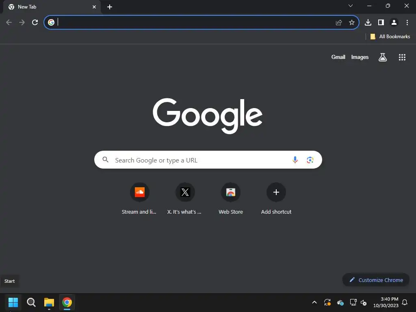Open the All Bookmarks folder

(x=390, y=37)
